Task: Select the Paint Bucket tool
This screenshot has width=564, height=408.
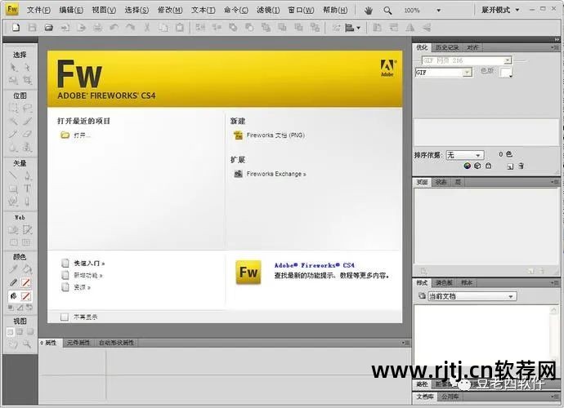Action: click(x=27, y=269)
